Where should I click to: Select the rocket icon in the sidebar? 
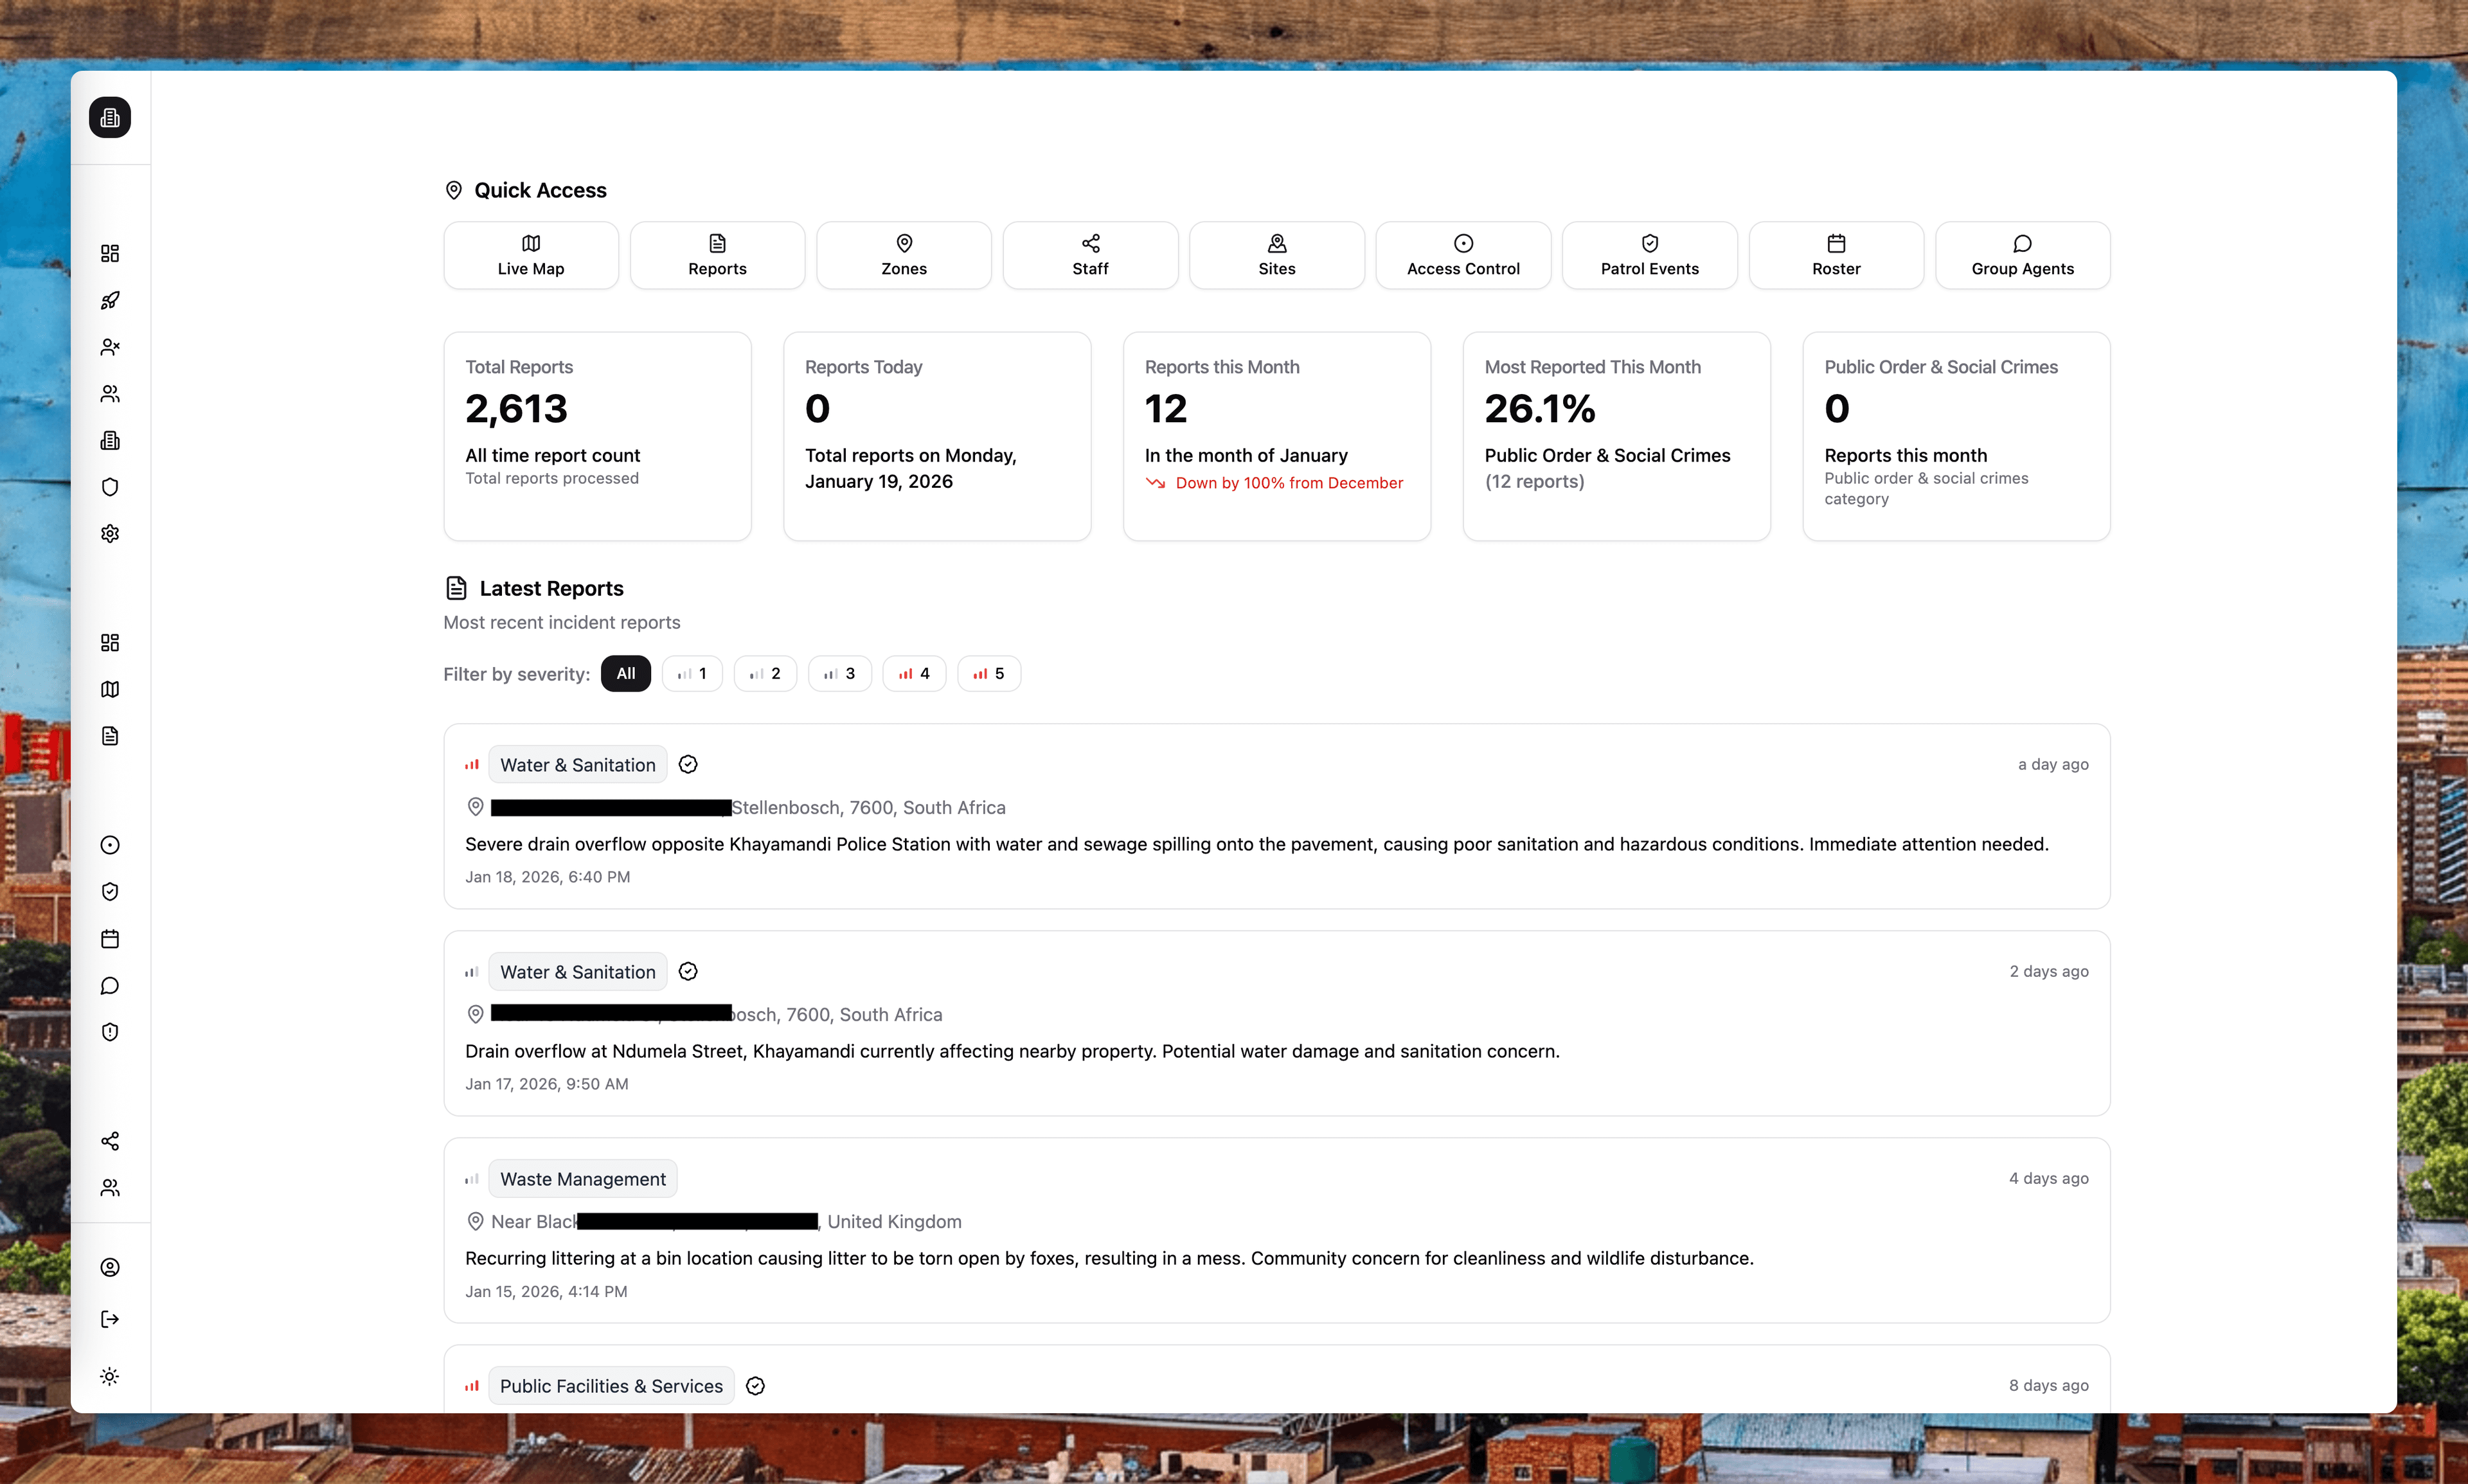coord(110,300)
